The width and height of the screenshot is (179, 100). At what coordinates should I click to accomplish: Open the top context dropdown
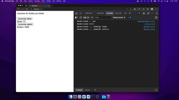click(86, 17)
